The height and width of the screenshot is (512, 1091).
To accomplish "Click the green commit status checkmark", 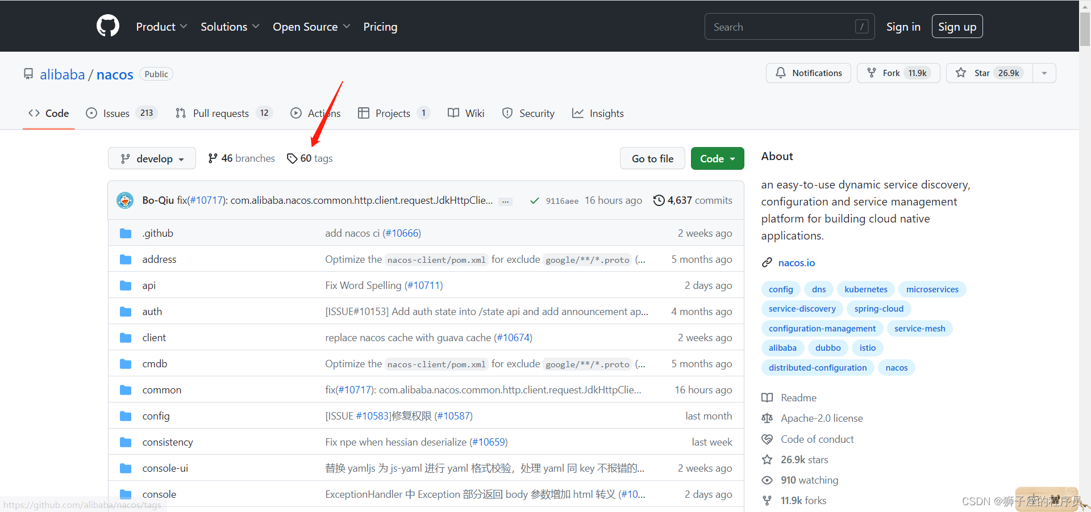I will tap(534, 200).
